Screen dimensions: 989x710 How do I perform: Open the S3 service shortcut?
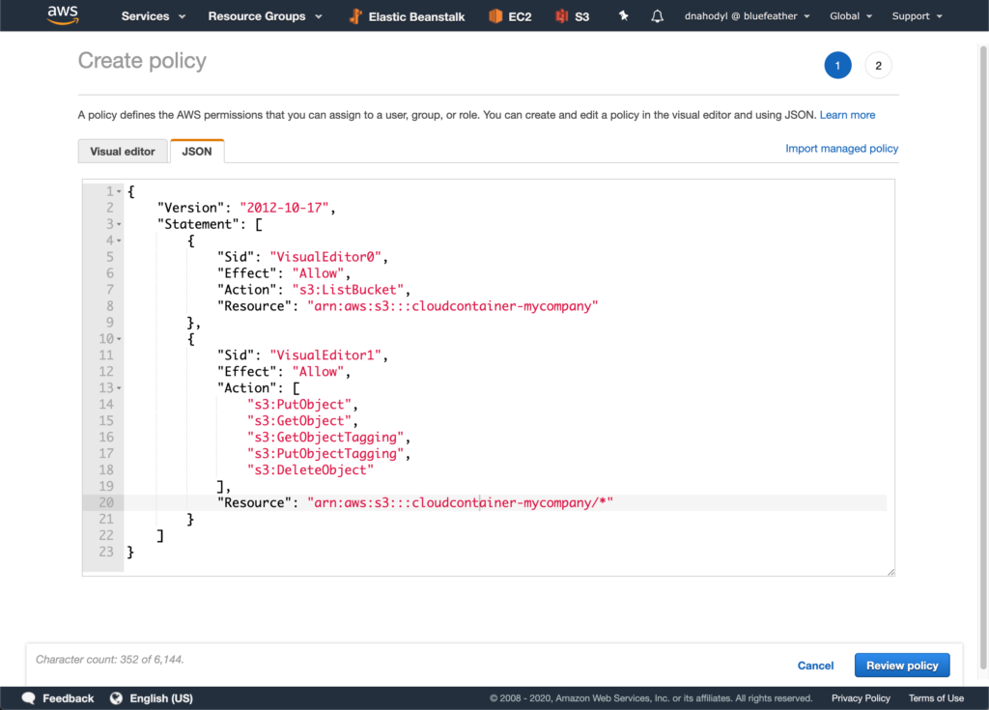click(561, 16)
